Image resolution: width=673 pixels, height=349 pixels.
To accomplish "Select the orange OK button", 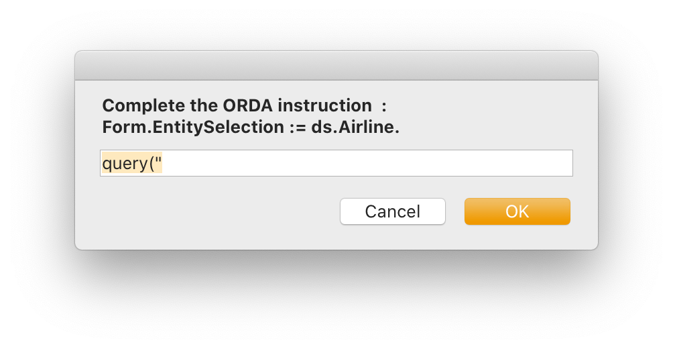I will pos(517,211).
